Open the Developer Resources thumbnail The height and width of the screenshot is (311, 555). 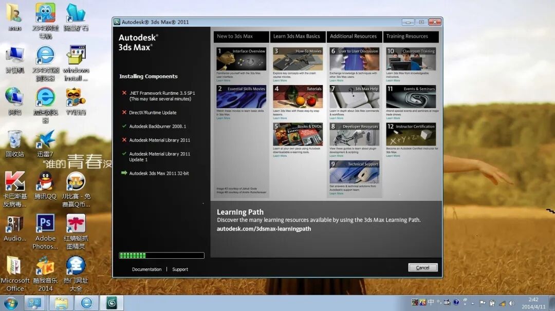354,134
